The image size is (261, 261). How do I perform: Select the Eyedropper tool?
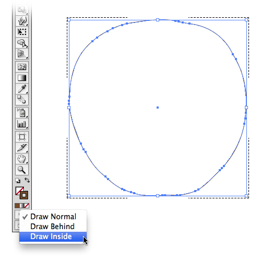point(22,89)
